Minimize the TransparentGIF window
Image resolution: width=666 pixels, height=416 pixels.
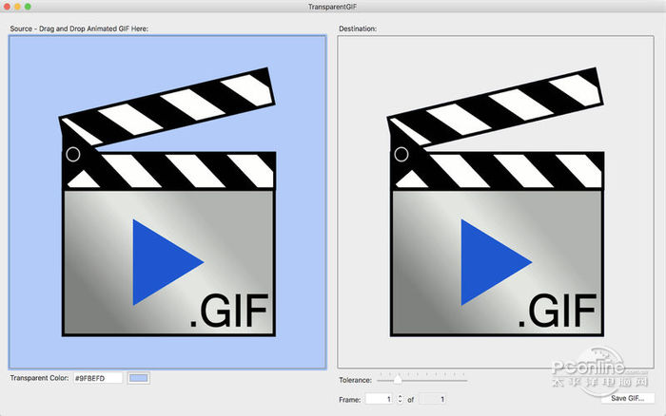click(x=18, y=7)
